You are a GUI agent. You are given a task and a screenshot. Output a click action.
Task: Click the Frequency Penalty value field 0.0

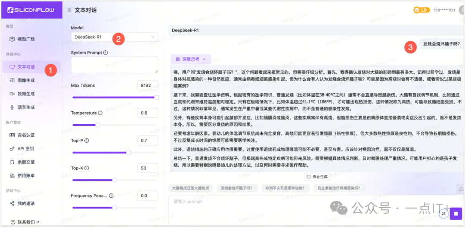point(147,196)
